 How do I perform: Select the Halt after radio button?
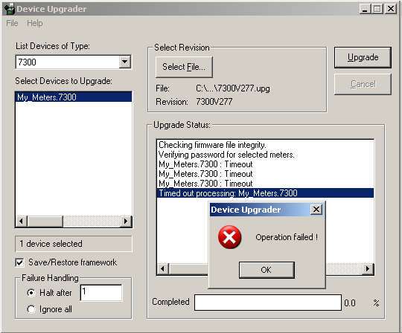pos(31,293)
